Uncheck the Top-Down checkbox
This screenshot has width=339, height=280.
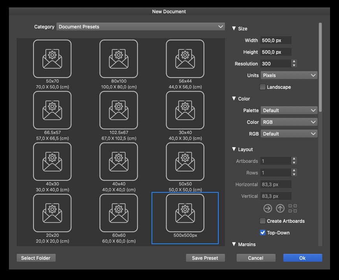coord(263,233)
